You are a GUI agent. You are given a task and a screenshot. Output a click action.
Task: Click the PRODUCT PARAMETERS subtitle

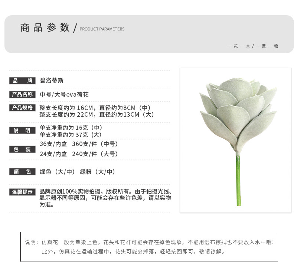coord(102,29)
